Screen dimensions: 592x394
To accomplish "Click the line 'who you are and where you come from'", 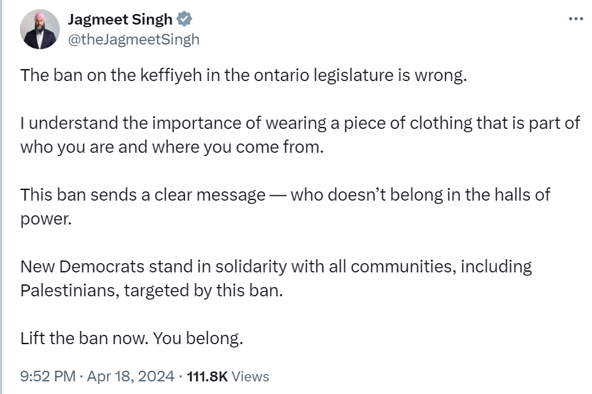I will point(172,147).
